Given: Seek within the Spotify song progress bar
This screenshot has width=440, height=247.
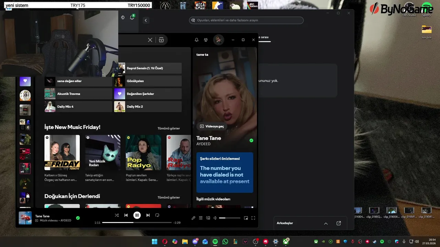Looking at the screenshot, I should [137, 223].
